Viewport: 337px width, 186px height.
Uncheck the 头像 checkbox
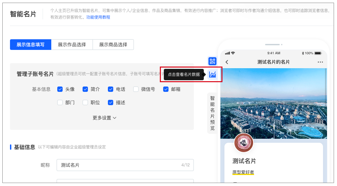pos(60,89)
